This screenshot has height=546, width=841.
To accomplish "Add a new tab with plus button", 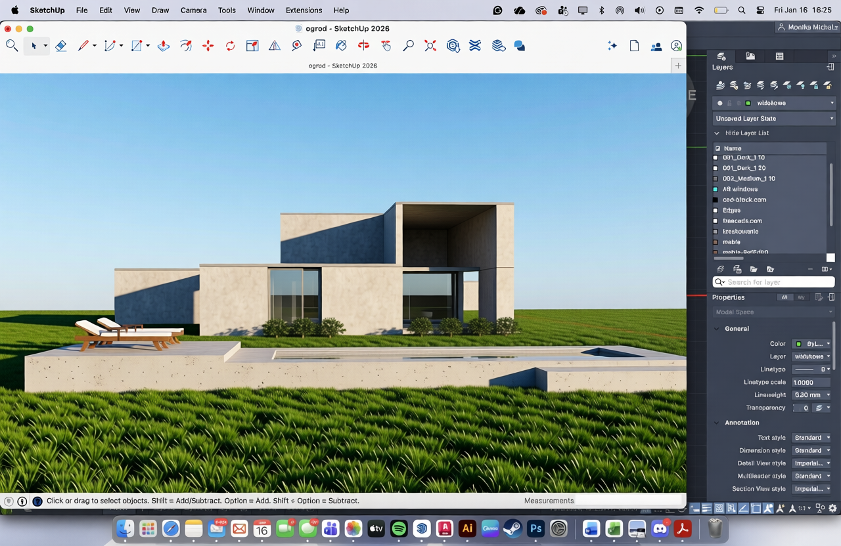I will tap(678, 66).
